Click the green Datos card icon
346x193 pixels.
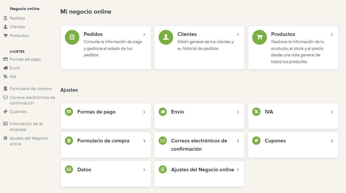pyautogui.click(x=69, y=170)
